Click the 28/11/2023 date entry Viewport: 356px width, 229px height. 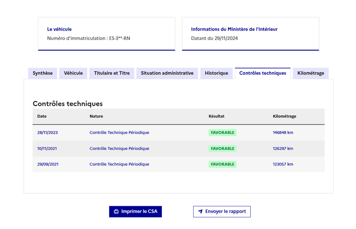tap(48, 133)
